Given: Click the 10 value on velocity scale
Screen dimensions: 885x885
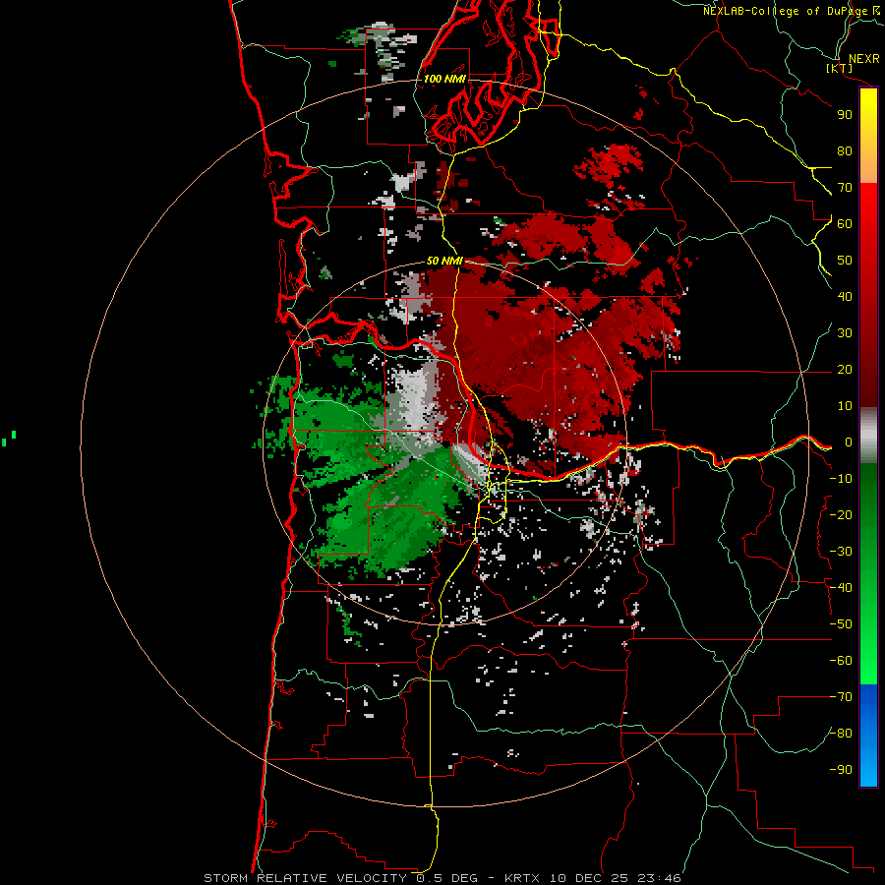Looking at the screenshot, I should (845, 406).
